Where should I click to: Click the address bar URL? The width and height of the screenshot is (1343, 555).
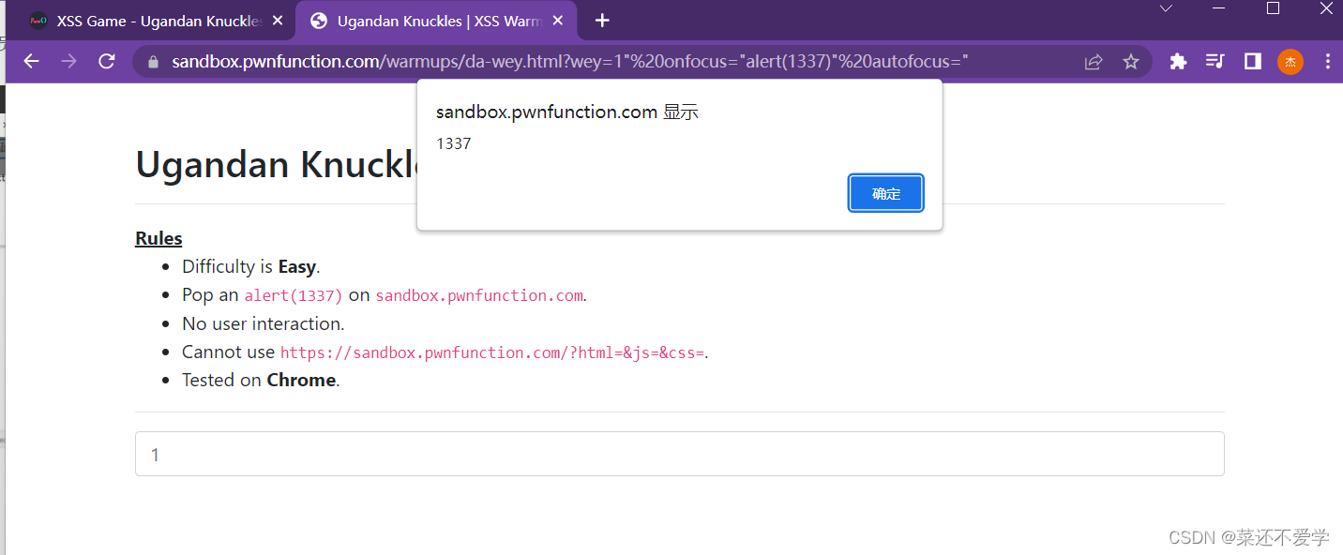click(x=569, y=62)
